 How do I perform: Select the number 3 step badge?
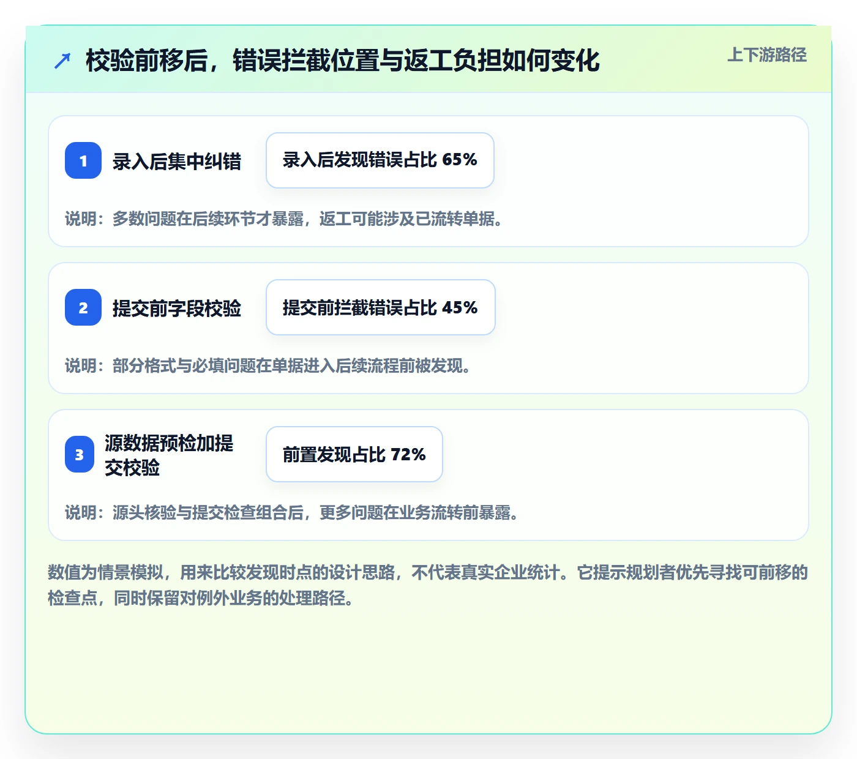coord(80,454)
